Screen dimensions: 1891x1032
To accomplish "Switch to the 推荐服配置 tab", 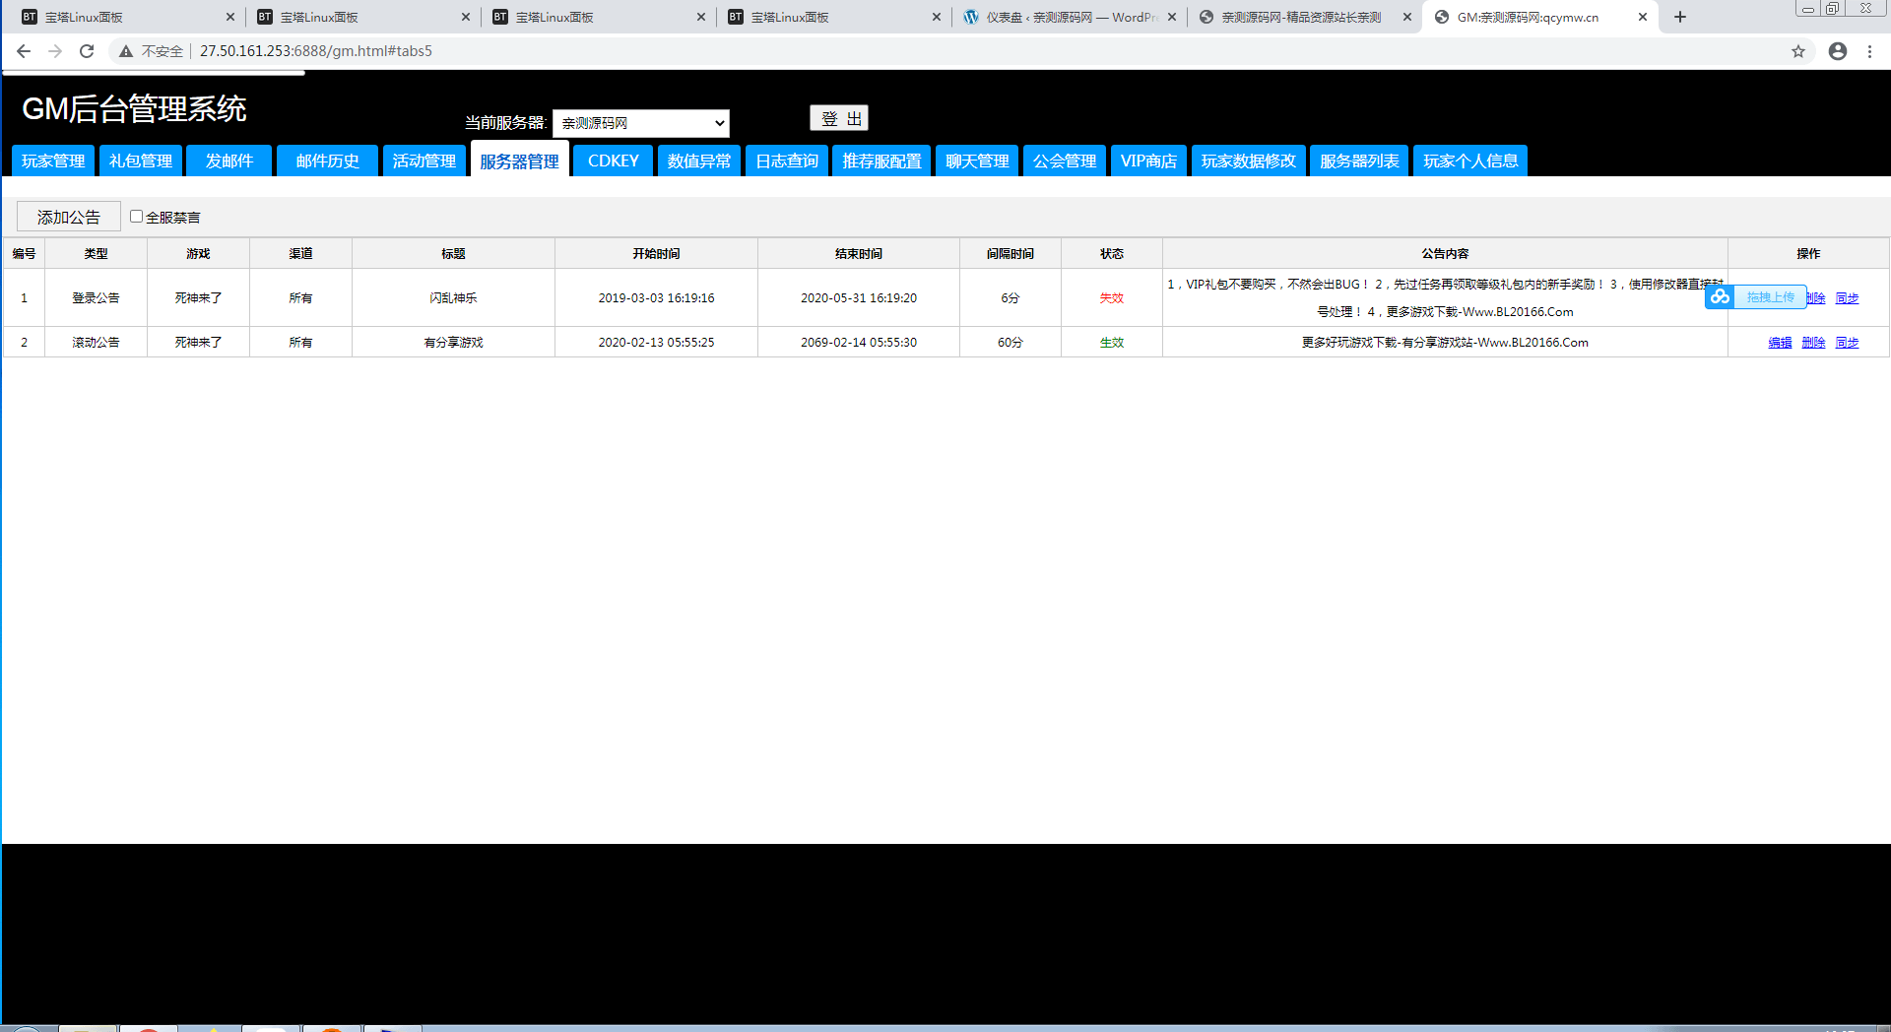I will [881, 161].
